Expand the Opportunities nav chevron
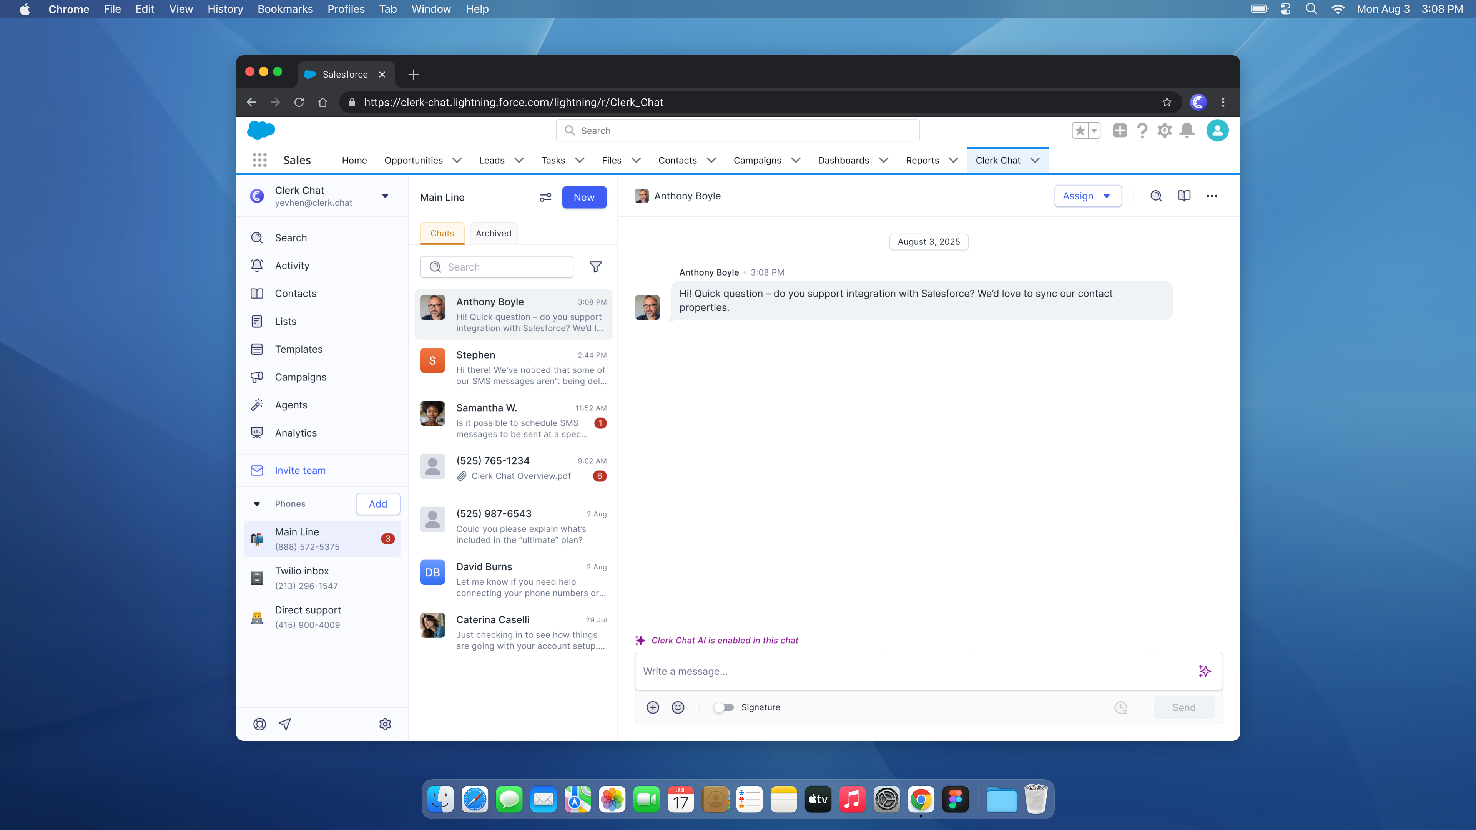 [x=457, y=160]
